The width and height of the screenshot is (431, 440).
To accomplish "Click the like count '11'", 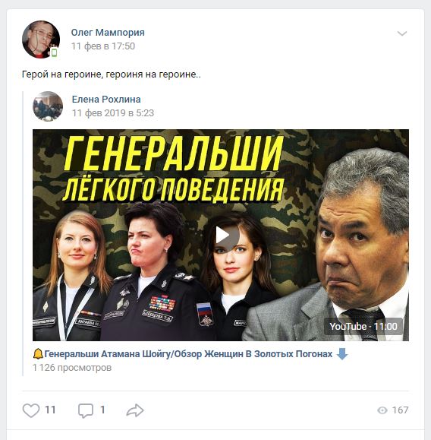I will [x=50, y=410].
